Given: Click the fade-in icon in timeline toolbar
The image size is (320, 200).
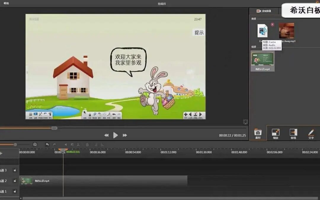Looking at the screenshot, I should (96, 145).
